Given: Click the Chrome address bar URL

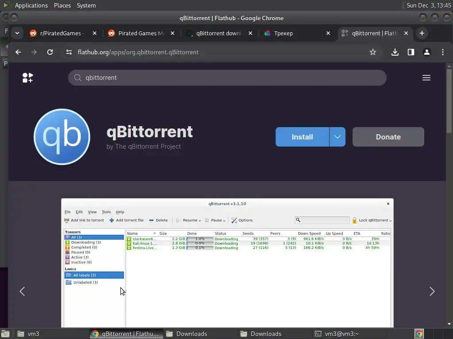Looking at the screenshot, I should [138, 52].
